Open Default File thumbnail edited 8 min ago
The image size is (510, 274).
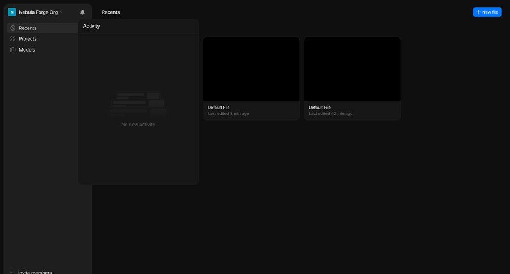coord(252,68)
